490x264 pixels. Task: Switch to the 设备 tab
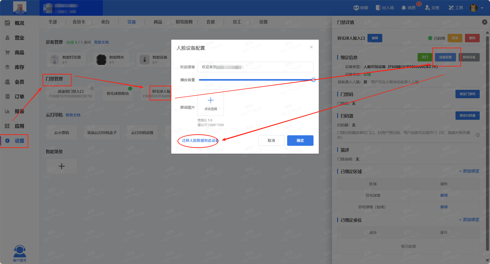click(132, 22)
